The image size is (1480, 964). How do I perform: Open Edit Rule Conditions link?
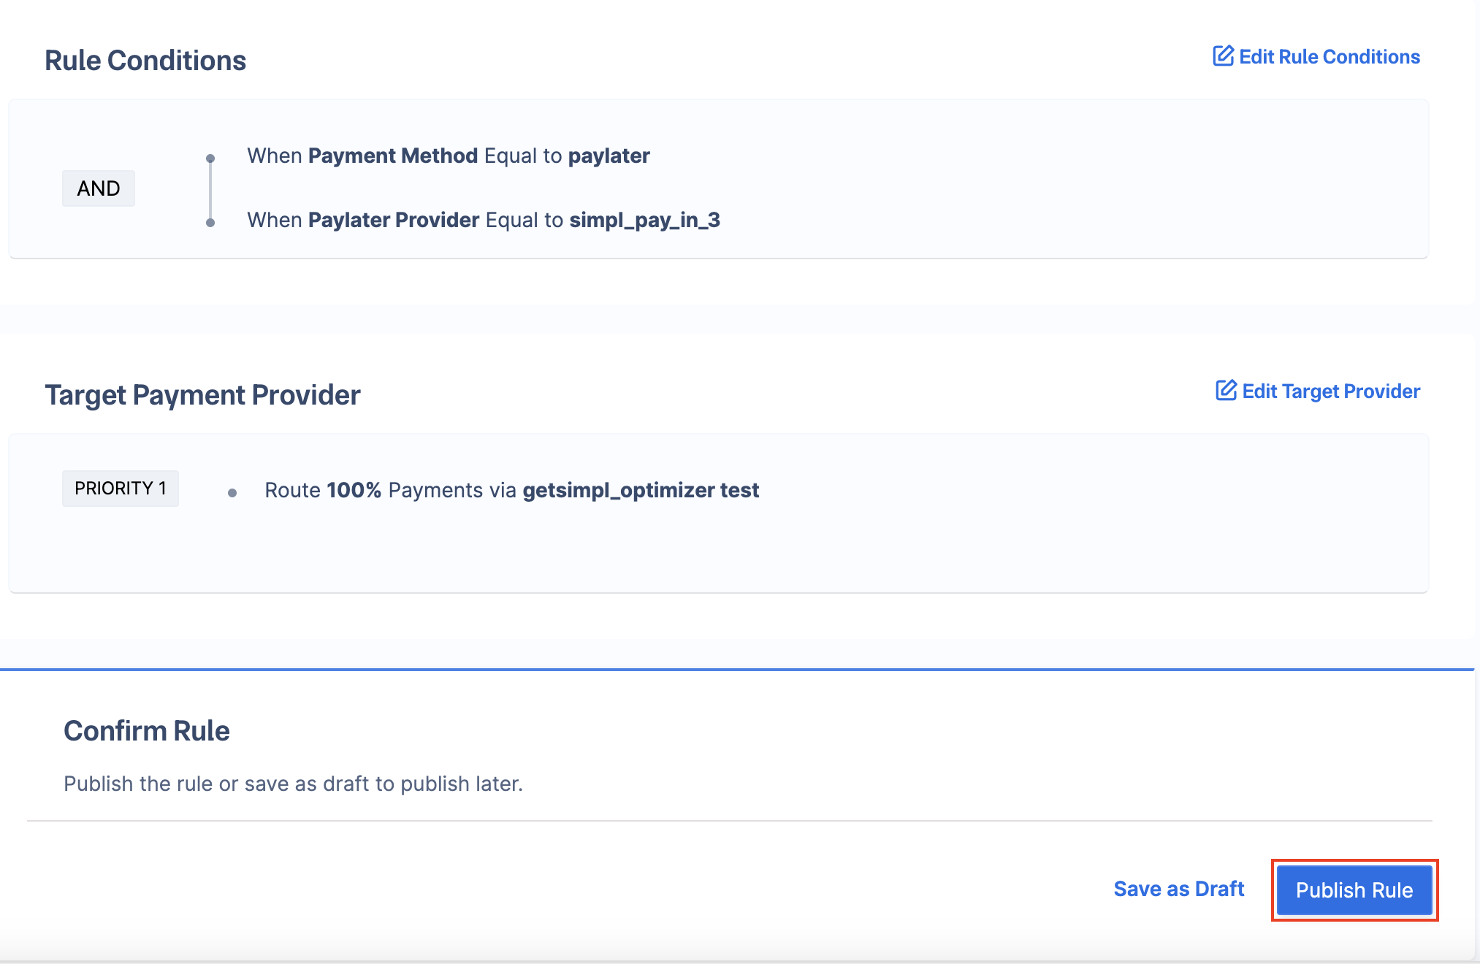[x=1316, y=56]
